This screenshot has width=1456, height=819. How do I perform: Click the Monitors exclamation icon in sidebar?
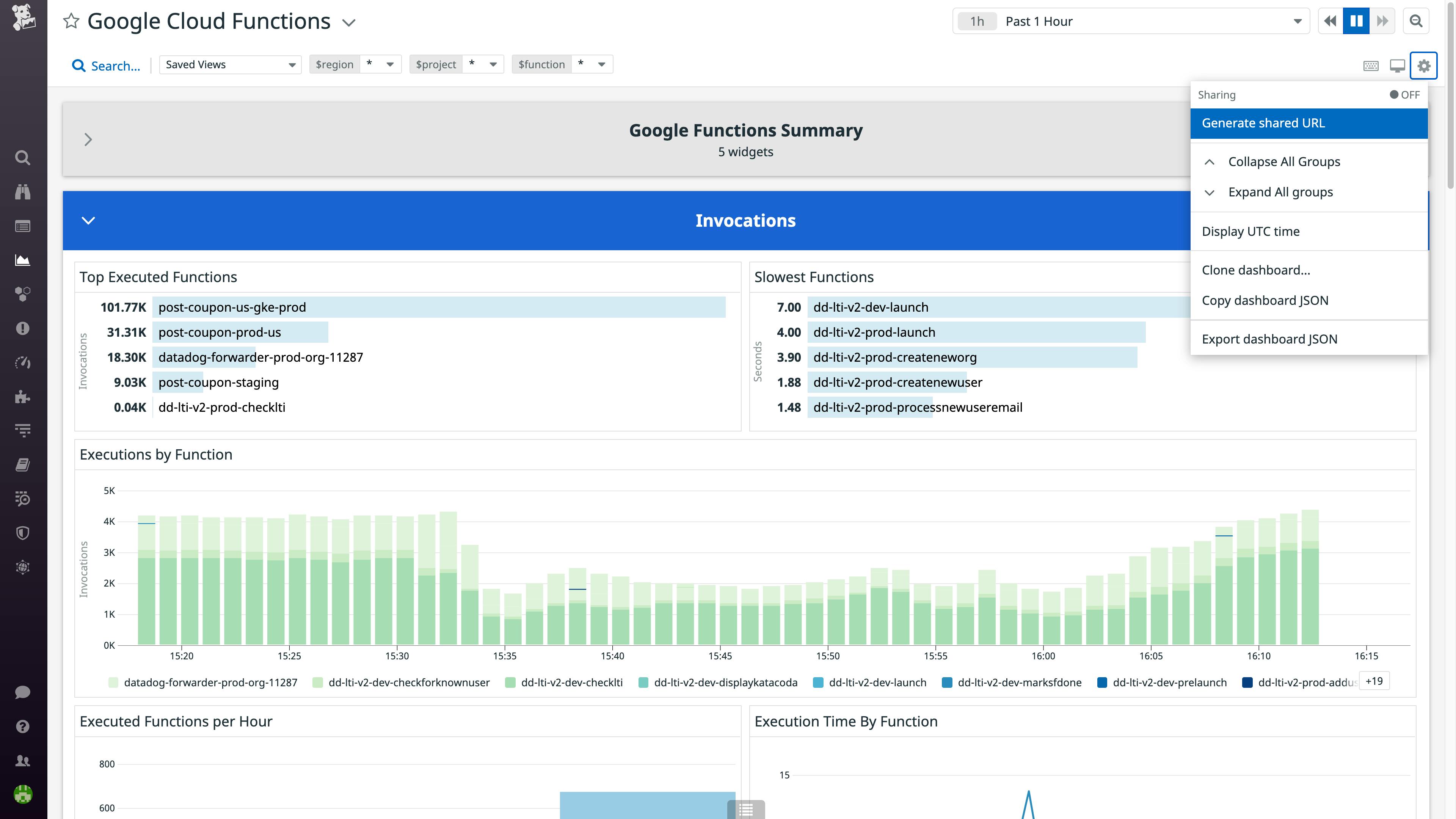23,329
